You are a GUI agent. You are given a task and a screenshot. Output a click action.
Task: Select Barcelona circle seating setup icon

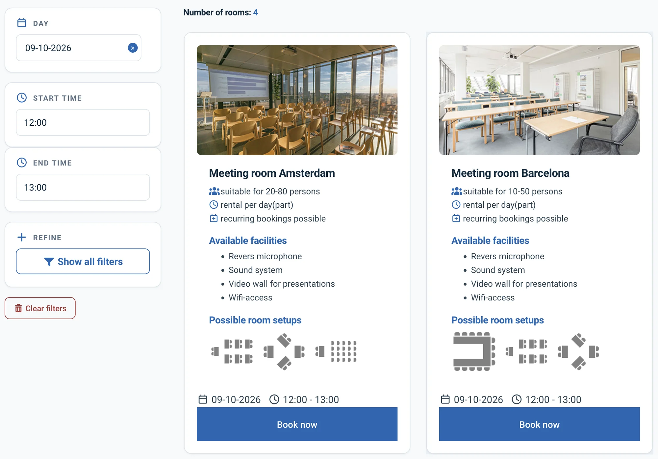point(578,351)
